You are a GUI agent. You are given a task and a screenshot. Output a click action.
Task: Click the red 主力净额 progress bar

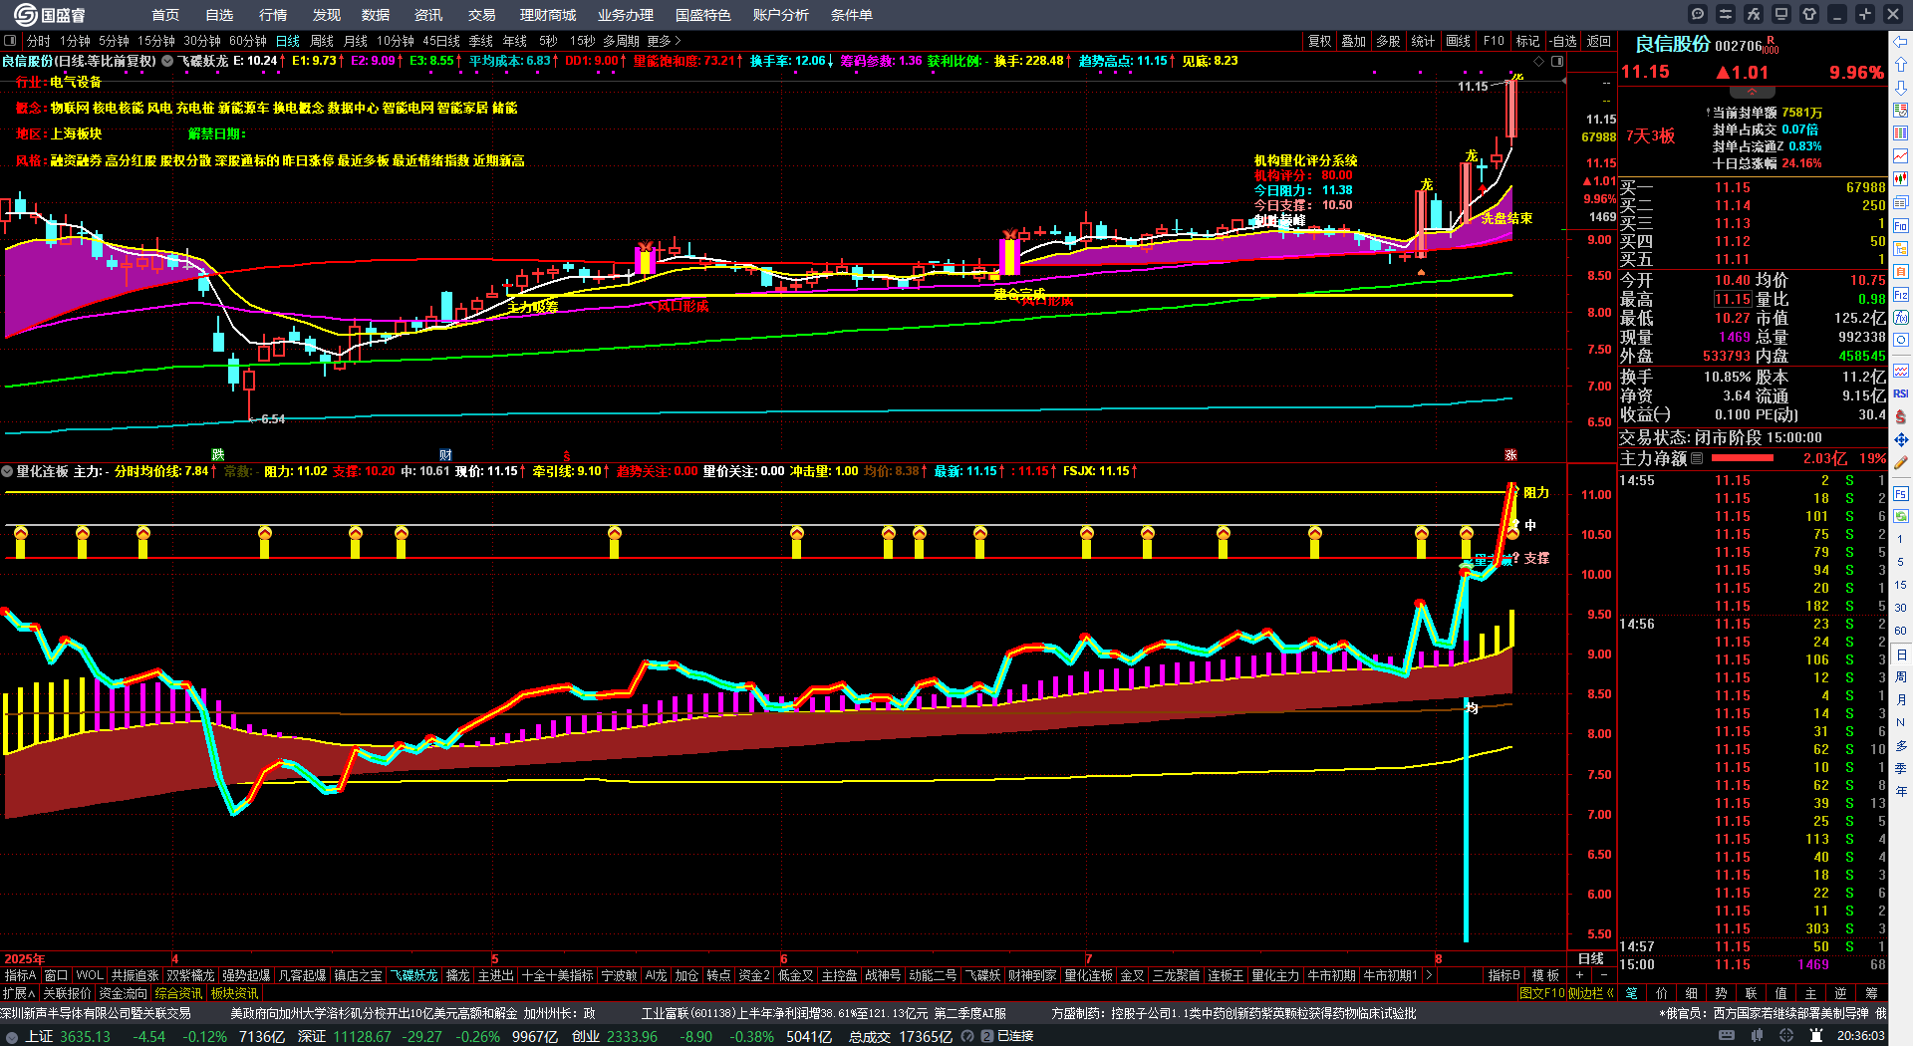click(x=1742, y=458)
